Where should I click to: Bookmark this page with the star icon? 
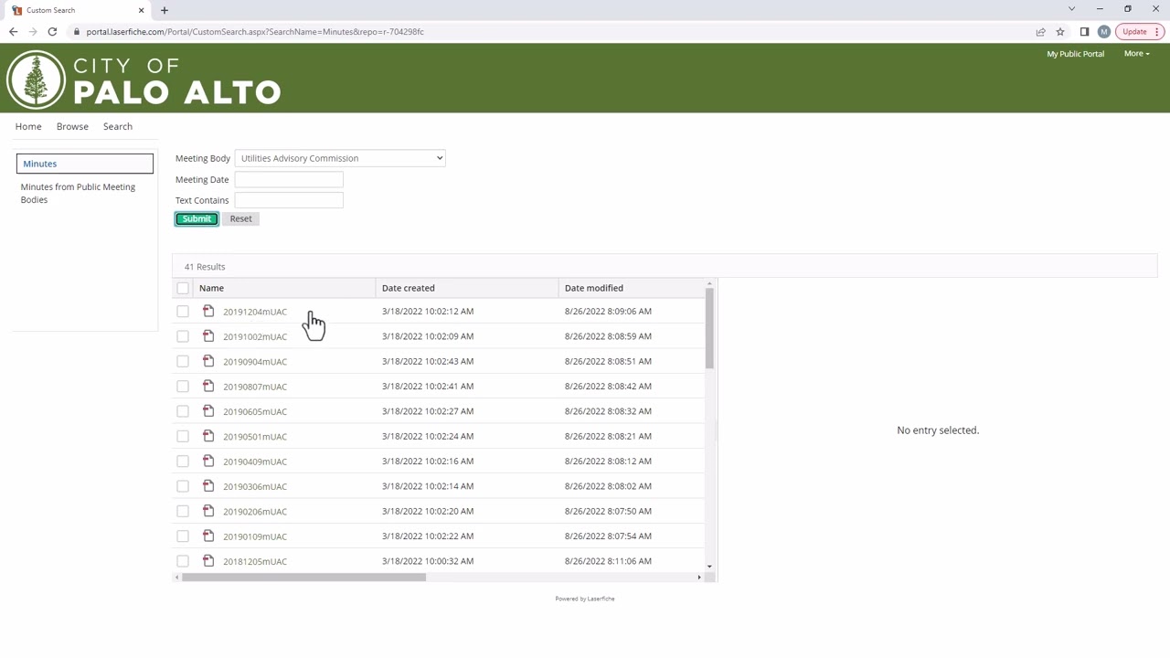tap(1060, 31)
